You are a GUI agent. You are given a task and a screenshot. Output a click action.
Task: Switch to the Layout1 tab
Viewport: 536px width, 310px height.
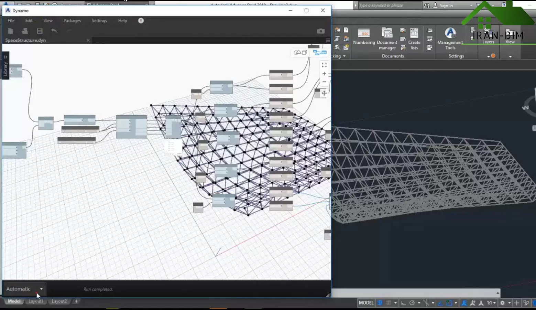pos(35,301)
